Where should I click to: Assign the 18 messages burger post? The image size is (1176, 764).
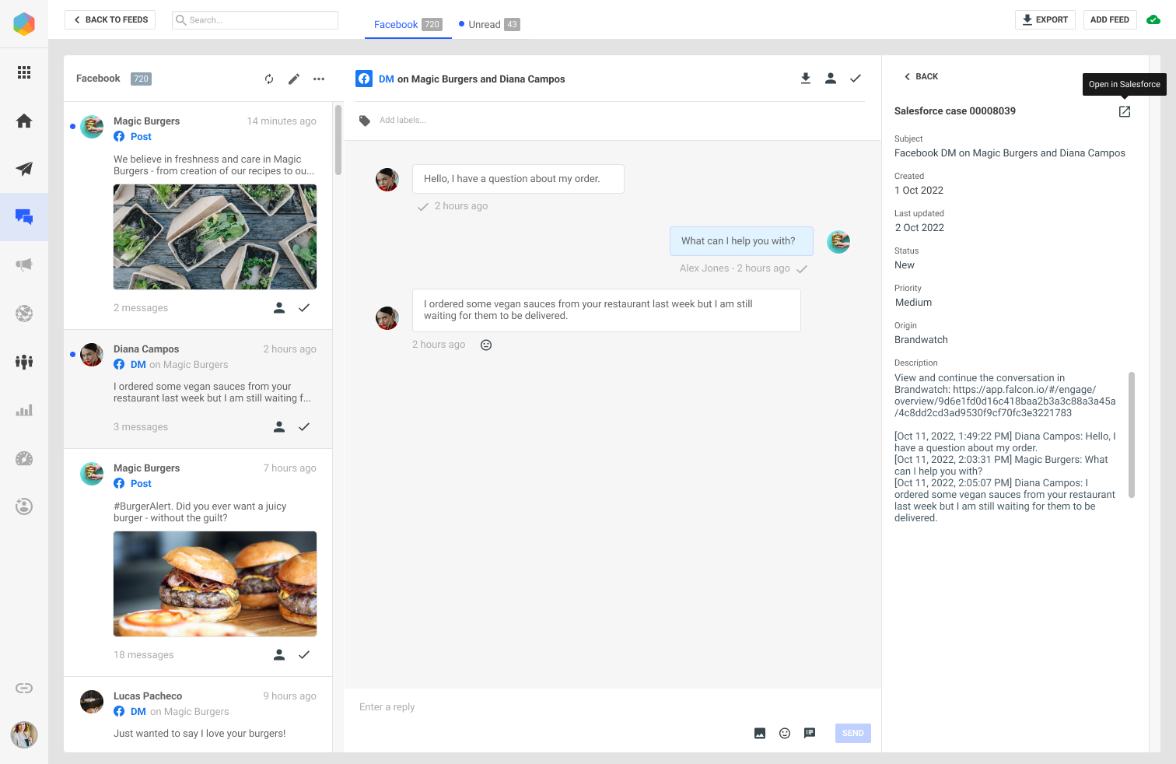279,655
